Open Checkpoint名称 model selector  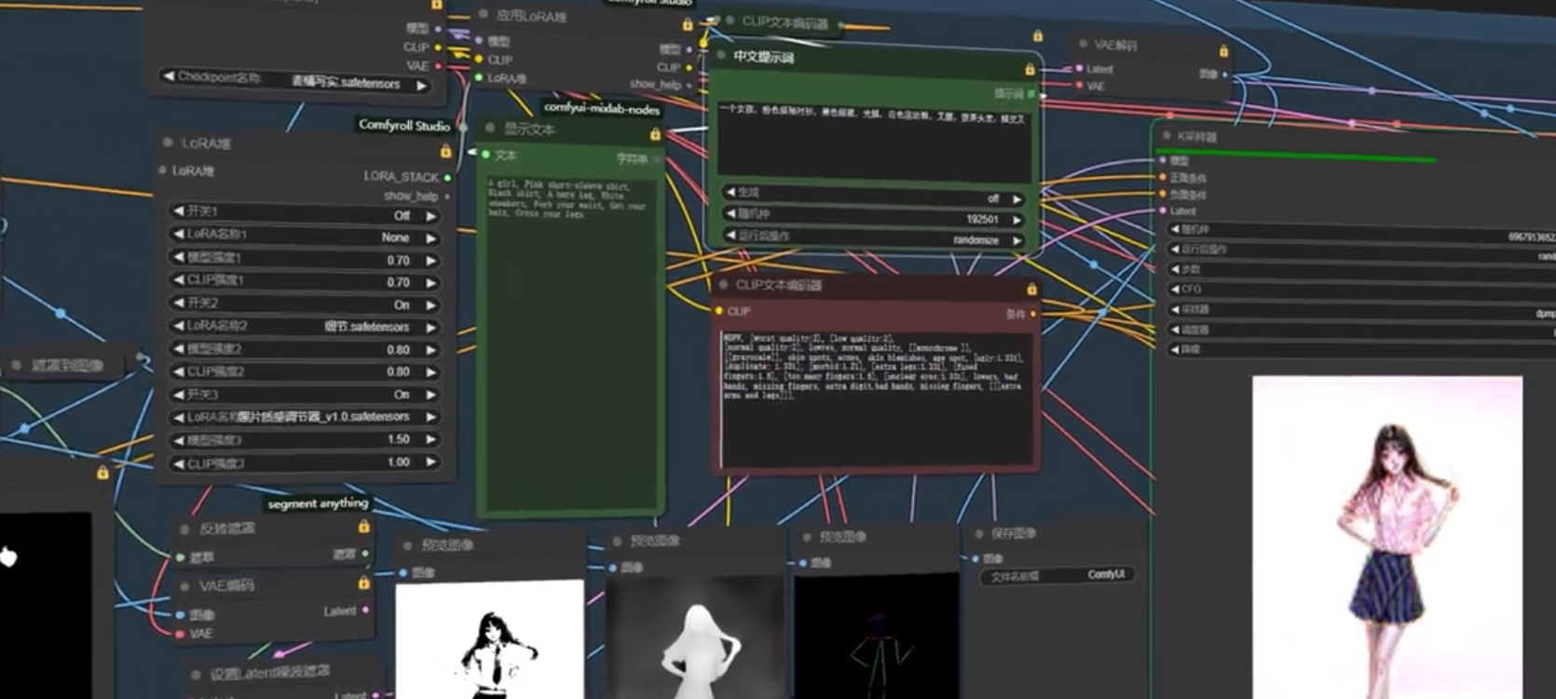coord(294,81)
